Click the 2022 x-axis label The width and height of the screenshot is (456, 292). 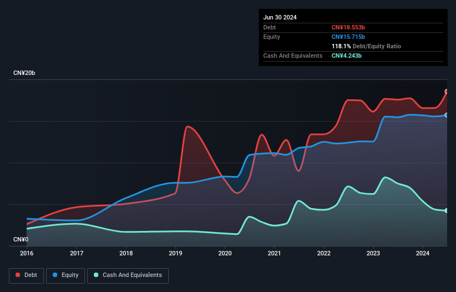324,253
